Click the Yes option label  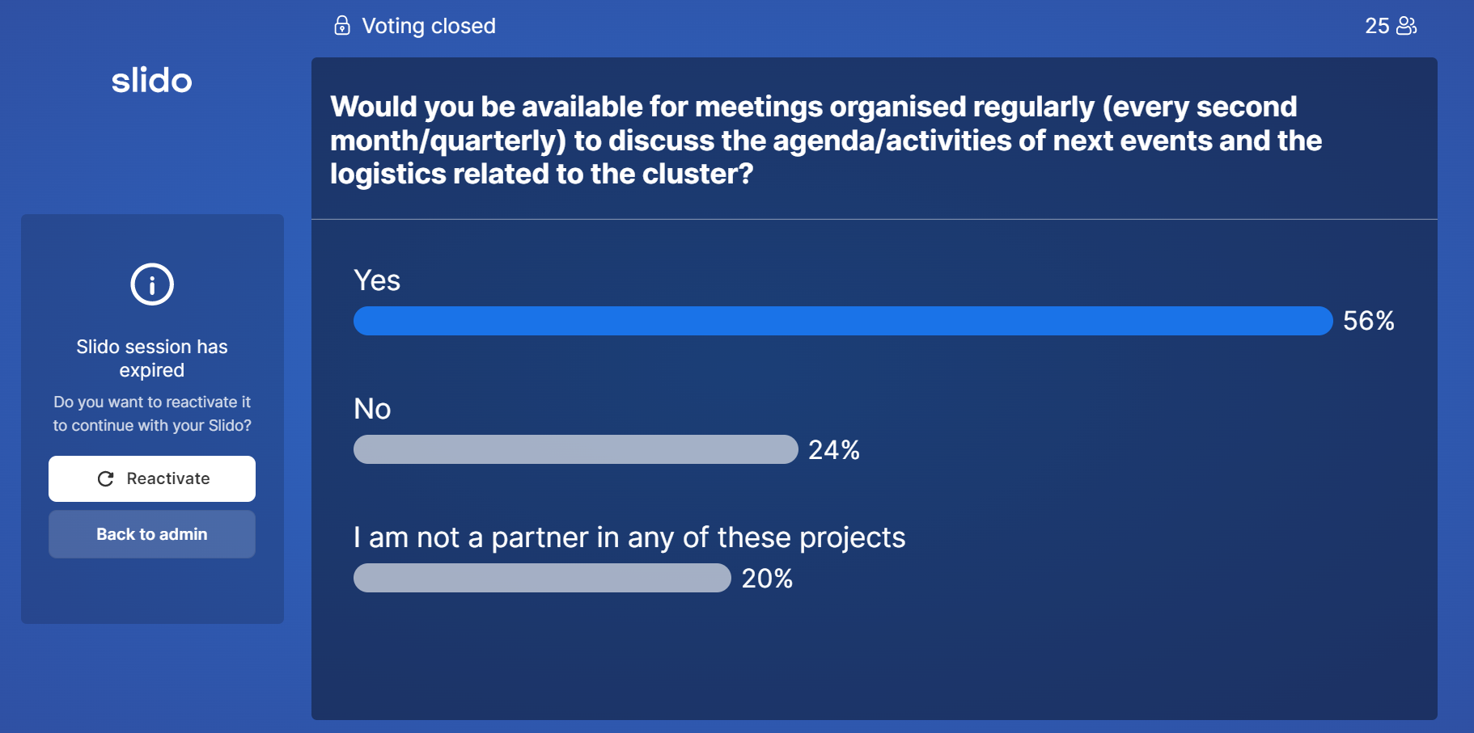point(377,280)
